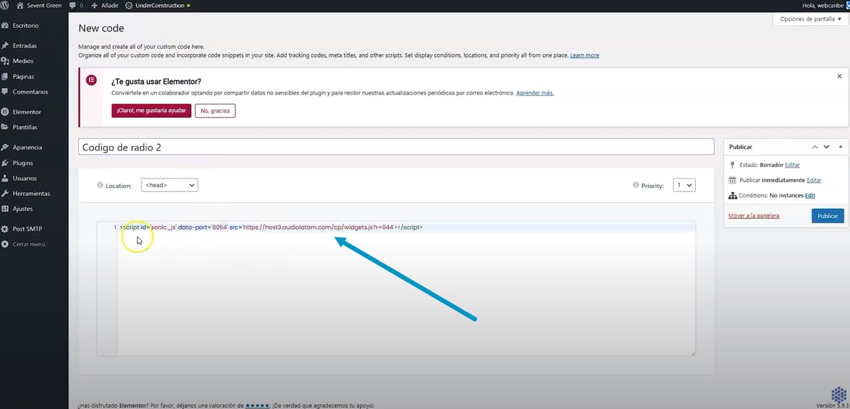Screen dimensions: 850x409
Task: Click the Versión text in the footer
Action: [833, 405]
